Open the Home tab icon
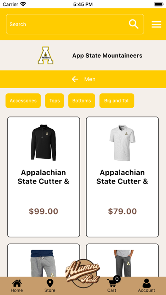Viewport: 166px width, 295px height. point(17,283)
